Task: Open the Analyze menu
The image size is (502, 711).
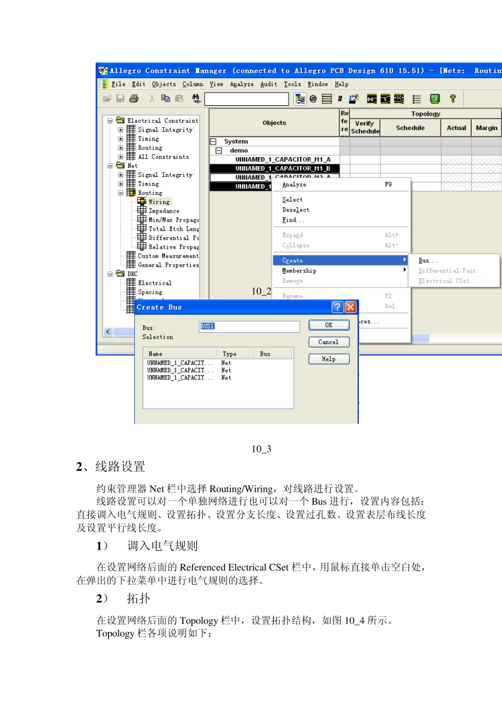Action: point(241,84)
